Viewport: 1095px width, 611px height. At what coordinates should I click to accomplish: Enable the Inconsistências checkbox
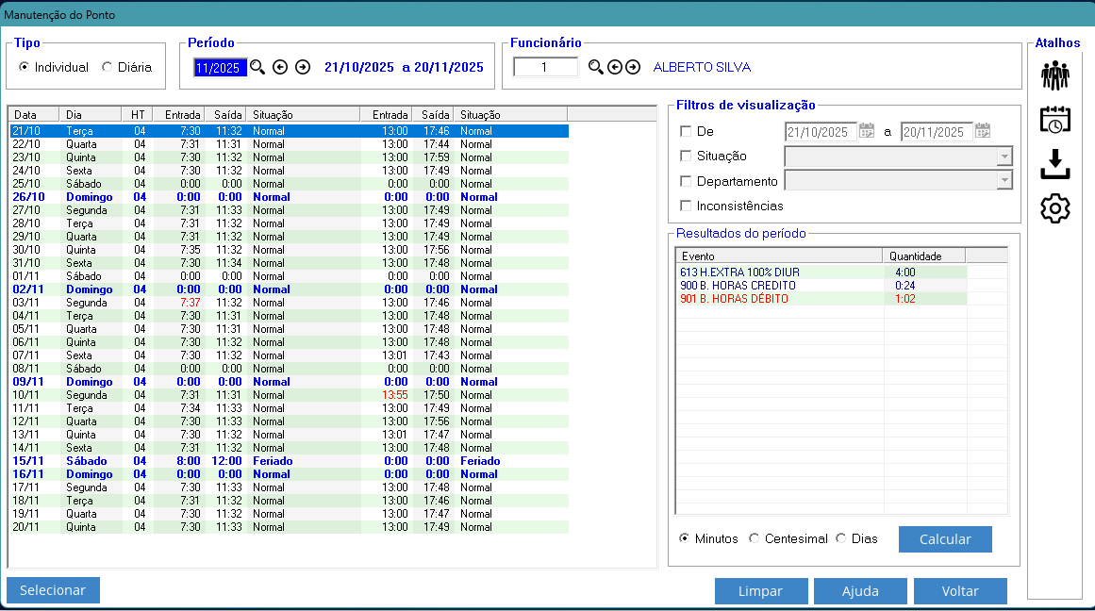tap(686, 206)
